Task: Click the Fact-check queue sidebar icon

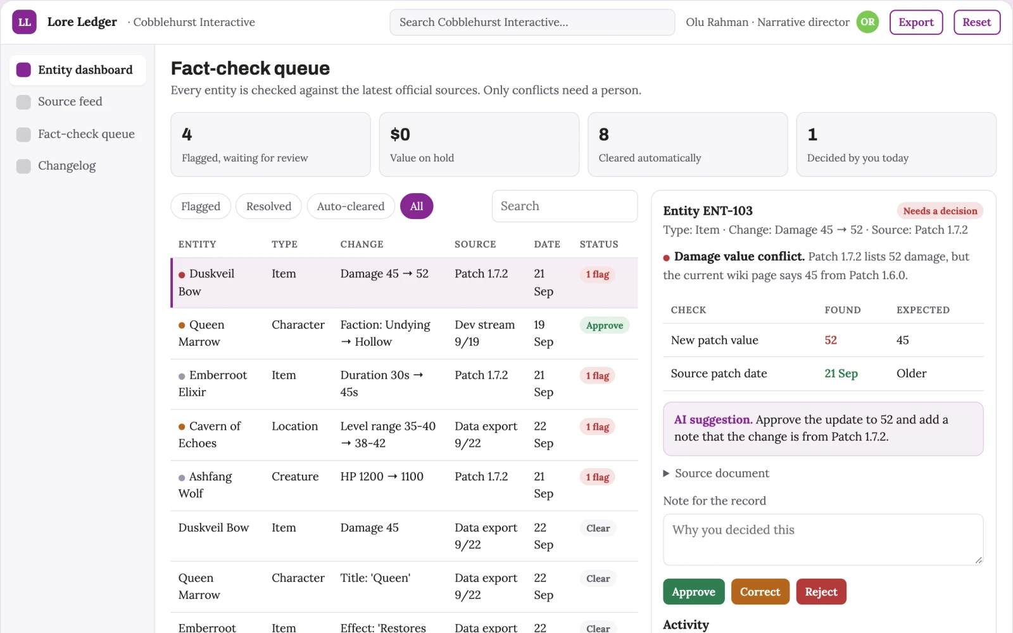Action: point(23,134)
